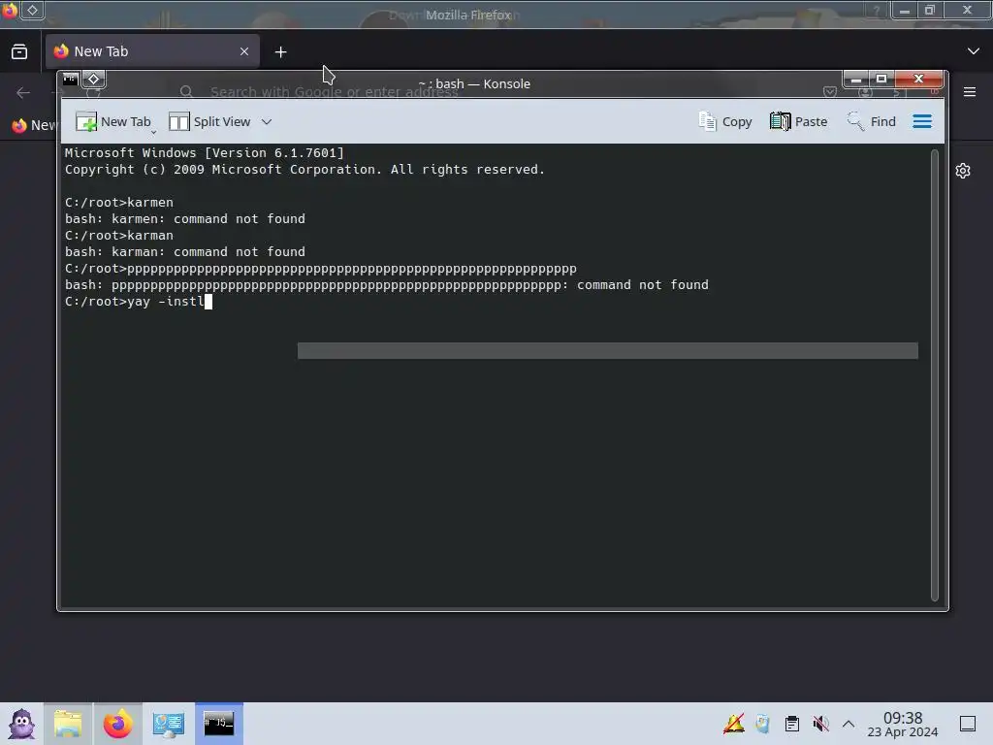Screen dimensions: 993x745
Task: Open a new Firefox tab with plus
Action: point(280,52)
